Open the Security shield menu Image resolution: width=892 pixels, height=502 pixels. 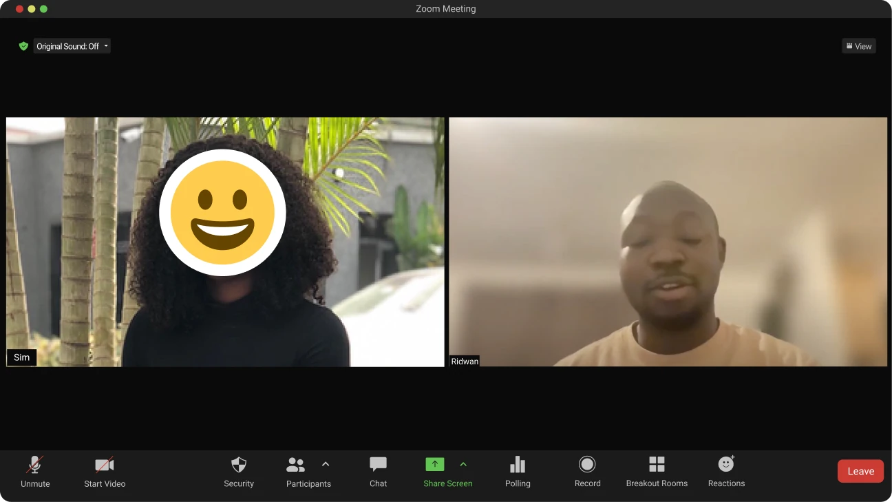tap(239, 472)
